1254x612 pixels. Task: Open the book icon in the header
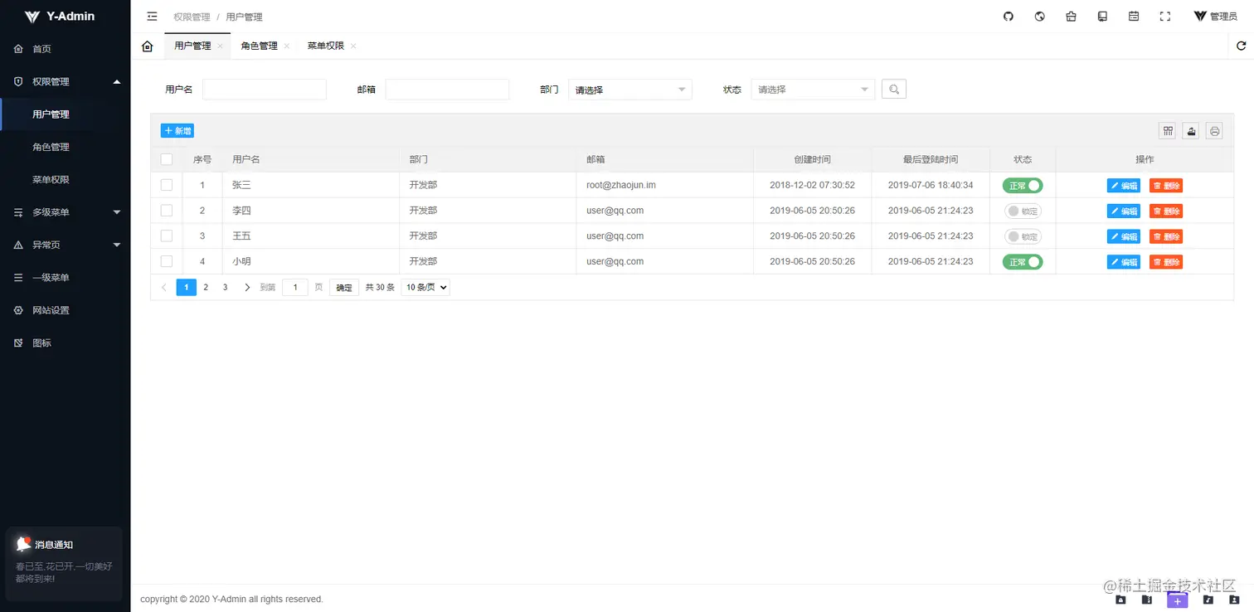(1102, 17)
